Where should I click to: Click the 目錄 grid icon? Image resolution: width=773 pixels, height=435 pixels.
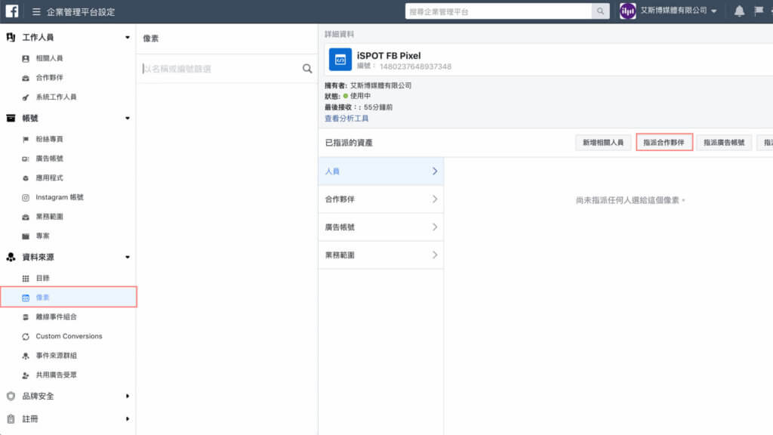coord(26,278)
